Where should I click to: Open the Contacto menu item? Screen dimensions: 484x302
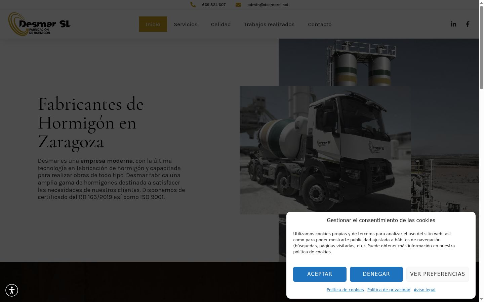pos(320,24)
